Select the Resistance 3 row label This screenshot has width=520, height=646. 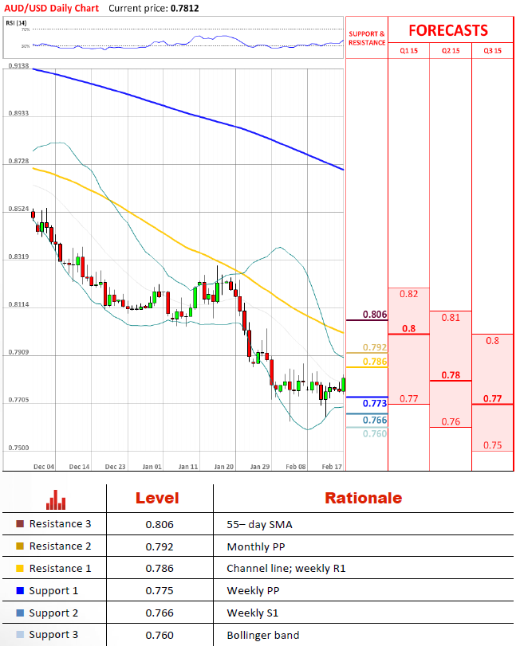60,523
